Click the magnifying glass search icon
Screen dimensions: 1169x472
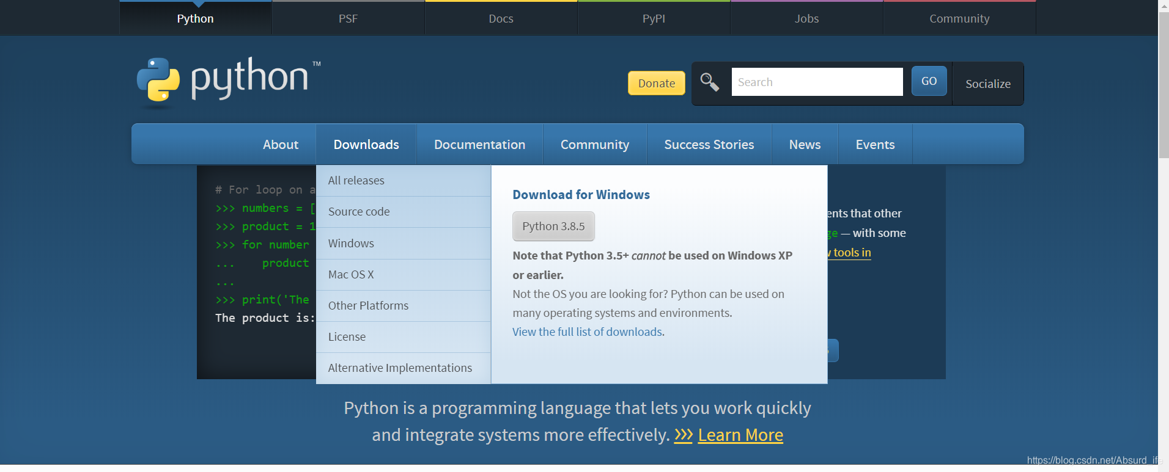coord(710,82)
